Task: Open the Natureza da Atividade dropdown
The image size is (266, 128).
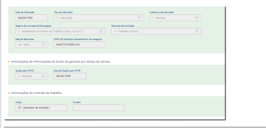Action: (x=156, y=31)
